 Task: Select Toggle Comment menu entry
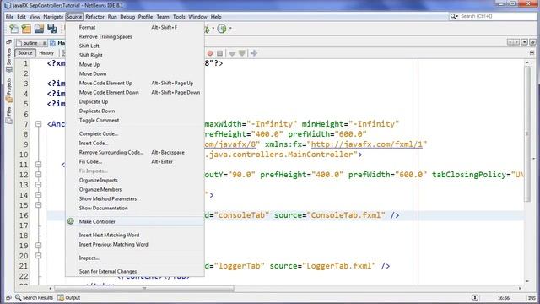point(135,120)
